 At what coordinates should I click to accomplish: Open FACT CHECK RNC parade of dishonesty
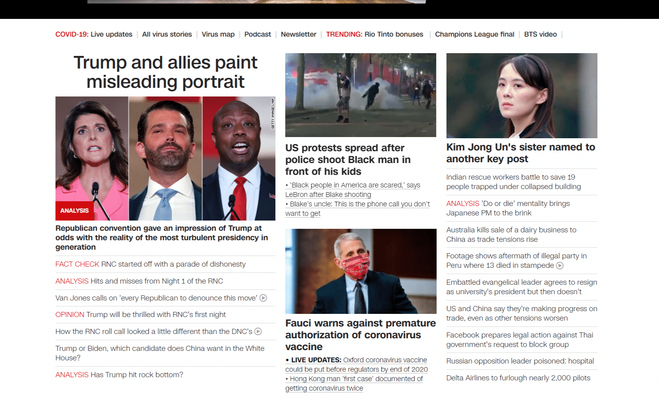click(151, 264)
